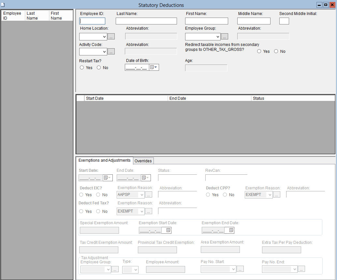Open the Exemption End Date calendar icon
Viewport: 337px width, 280px height.
click(231, 230)
